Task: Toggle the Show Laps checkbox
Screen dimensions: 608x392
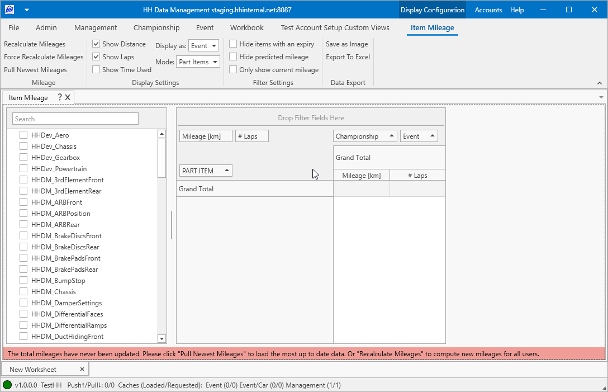Action: pos(96,56)
